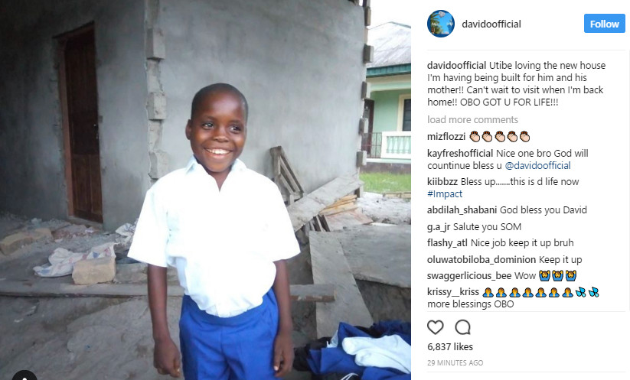Open kiibbzz commenter profile
Screen dimensions: 630x380
(442, 182)
